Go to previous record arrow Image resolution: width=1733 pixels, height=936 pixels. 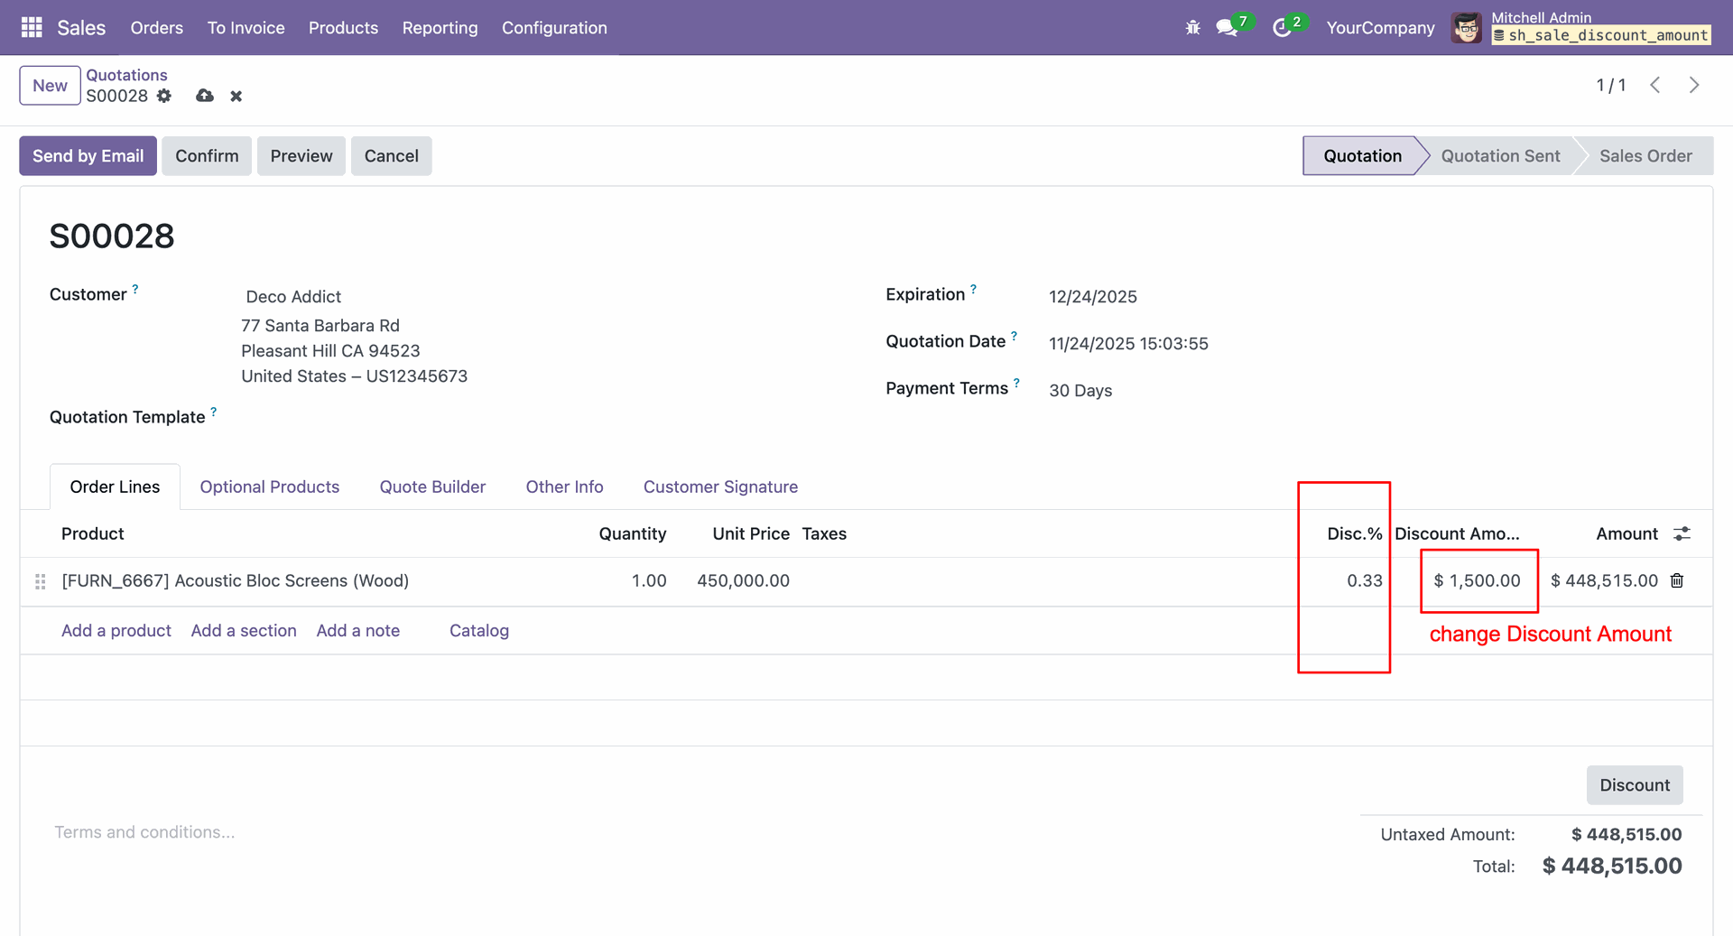(1655, 85)
